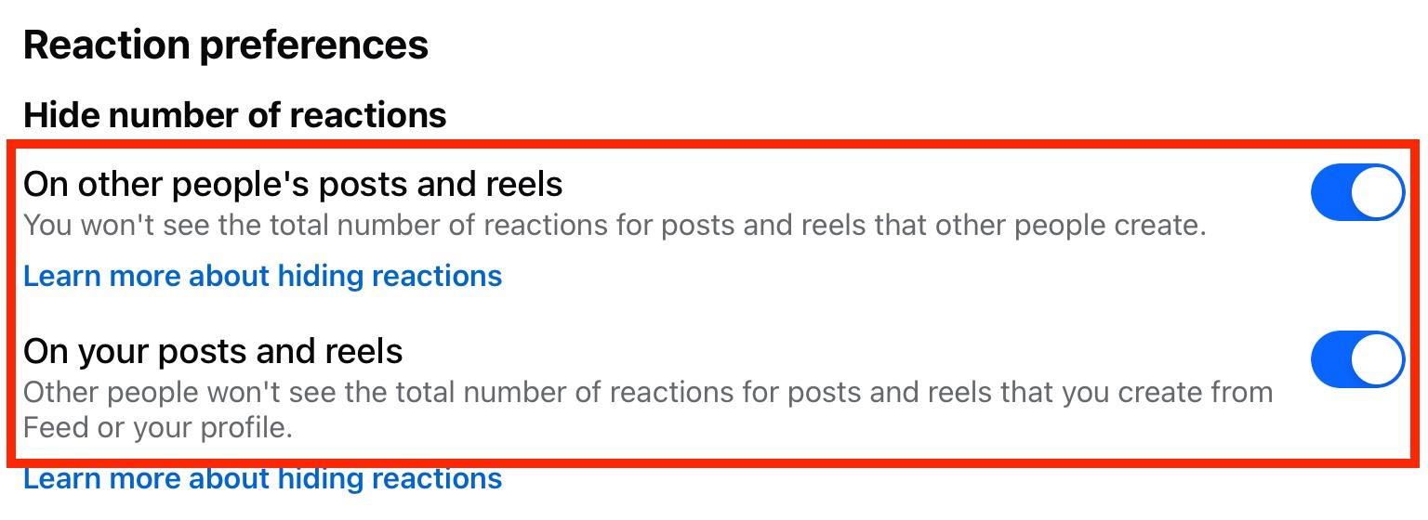Disable hiding reactions on other people's posts
Viewport: 1428px width, 520px height.
click(1356, 192)
